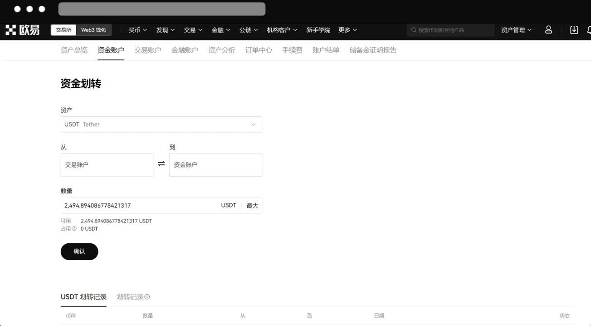Click the 数量 table column header

coord(148,316)
